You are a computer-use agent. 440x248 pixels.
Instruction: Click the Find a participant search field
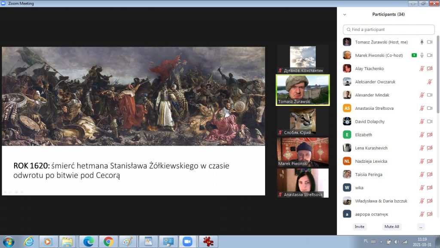(388, 30)
